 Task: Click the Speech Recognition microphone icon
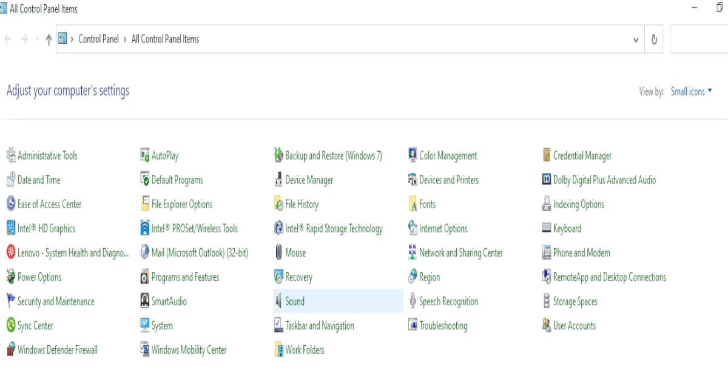[413, 302]
